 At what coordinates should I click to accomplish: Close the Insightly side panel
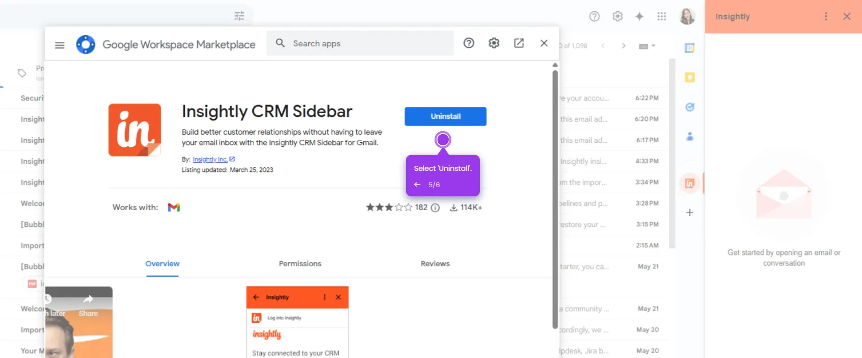(847, 16)
